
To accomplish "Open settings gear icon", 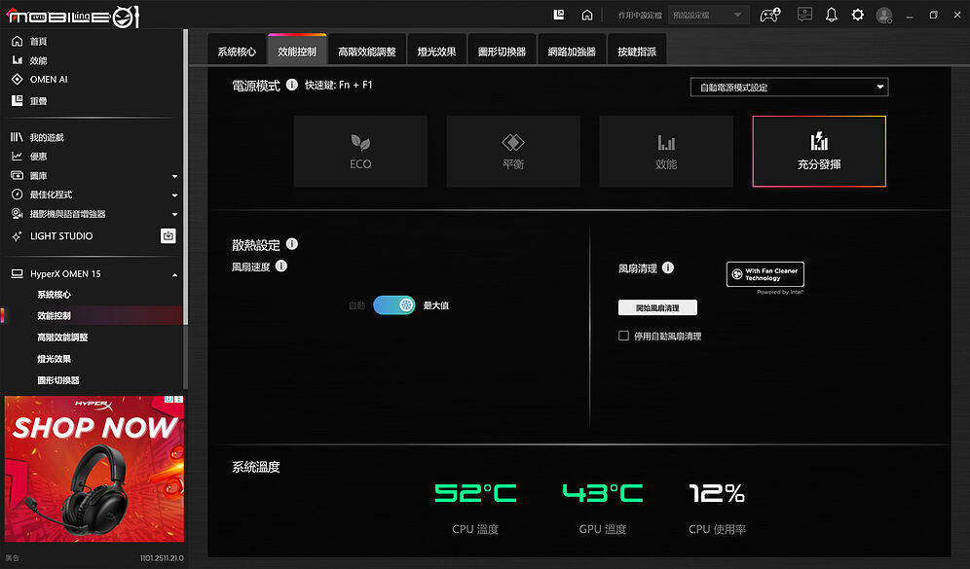I will pos(857,15).
